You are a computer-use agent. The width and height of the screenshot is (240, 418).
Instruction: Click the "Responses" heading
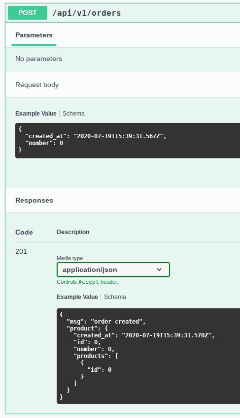click(x=34, y=200)
